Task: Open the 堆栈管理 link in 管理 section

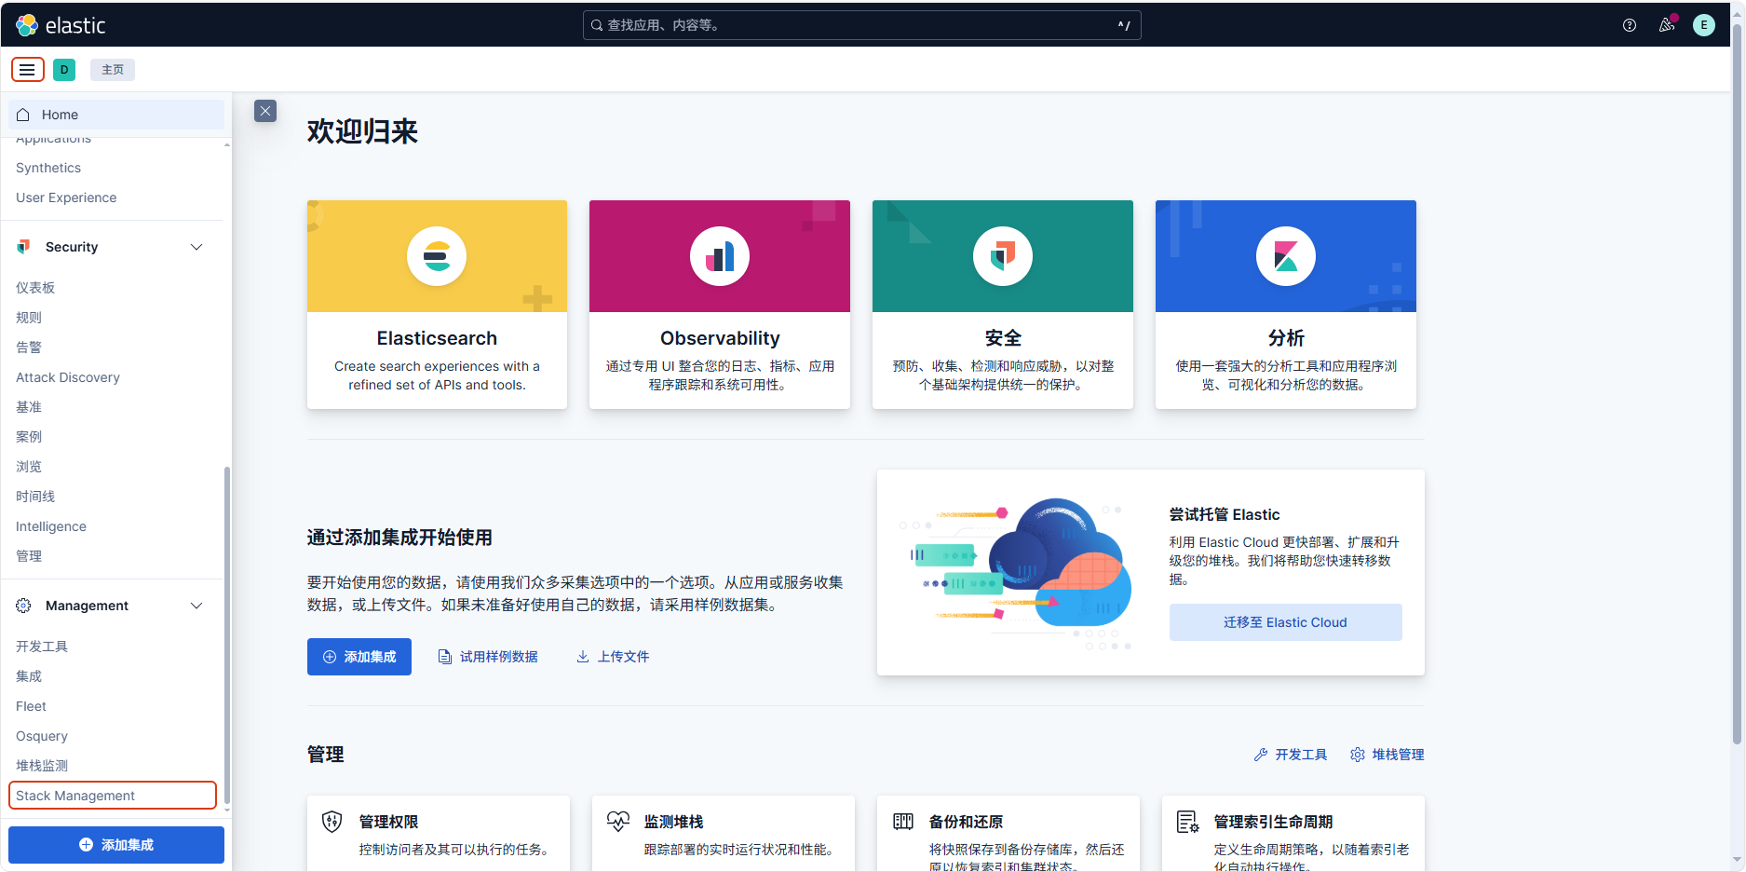Action: 1387,755
